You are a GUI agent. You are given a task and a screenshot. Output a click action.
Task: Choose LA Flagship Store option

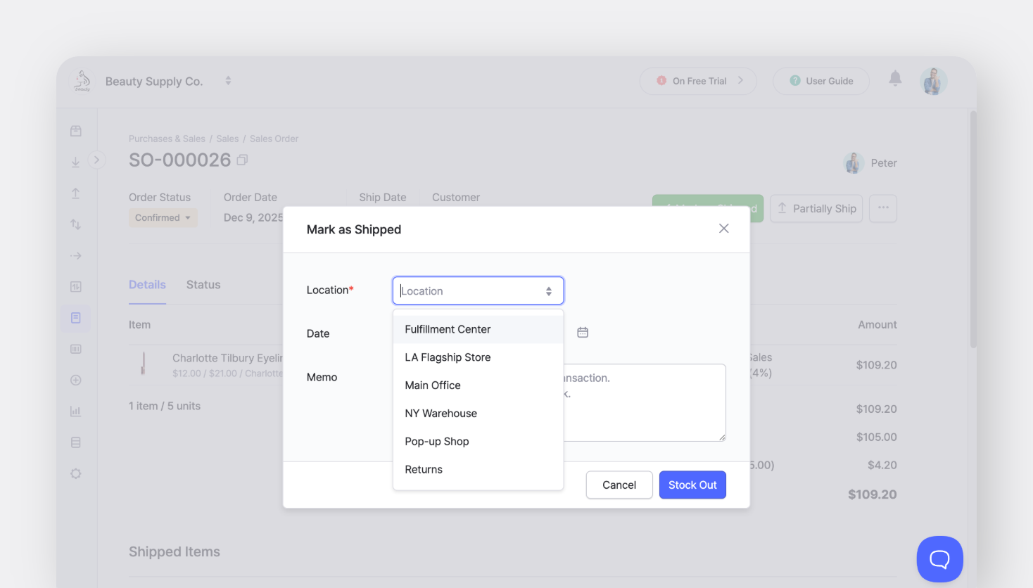(448, 357)
